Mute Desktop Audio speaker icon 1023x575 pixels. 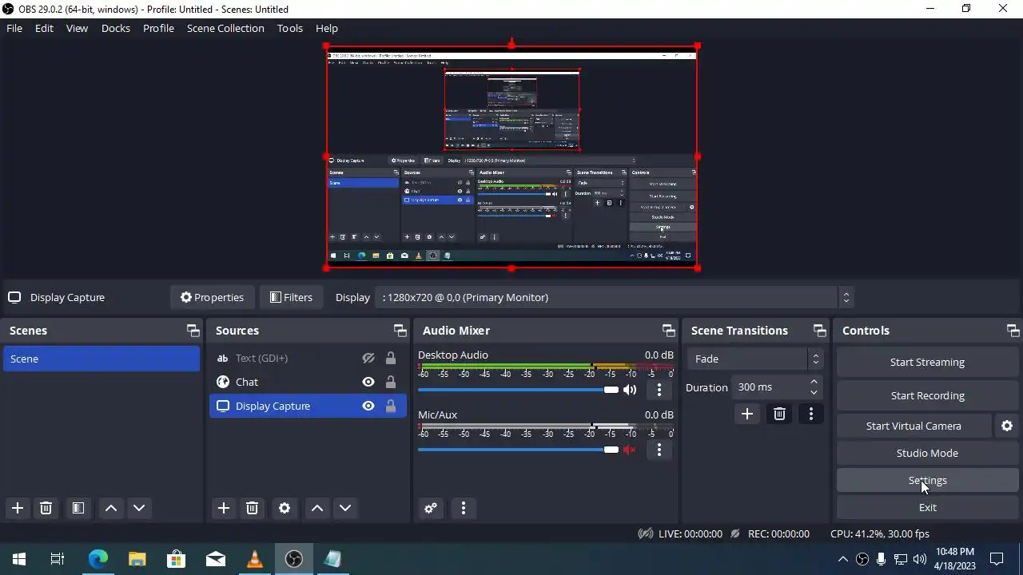click(x=630, y=390)
